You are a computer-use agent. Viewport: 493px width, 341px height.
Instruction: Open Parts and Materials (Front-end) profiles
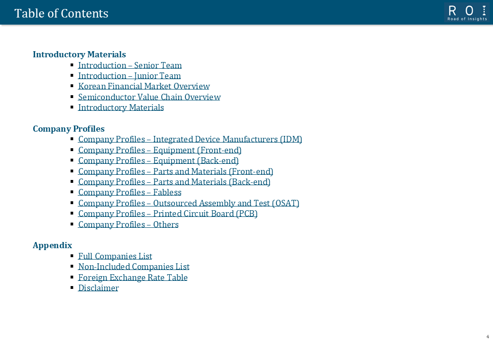(x=176, y=171)
